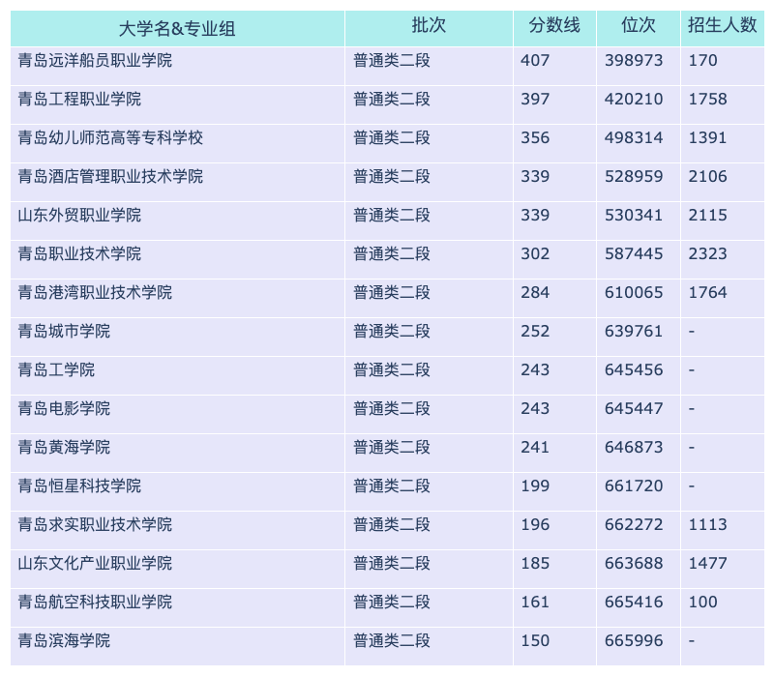Click enrollment number 170
The width and height of the screenshot is (774, 677).
[x=703, y=60]
